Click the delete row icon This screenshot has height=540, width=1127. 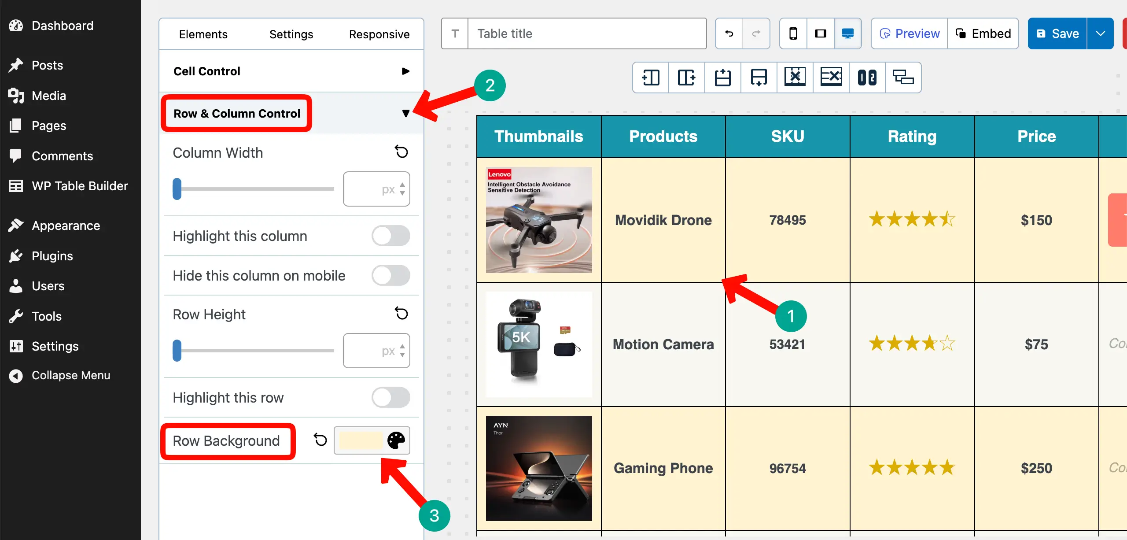pyautogui.click(x=831, y=78)
